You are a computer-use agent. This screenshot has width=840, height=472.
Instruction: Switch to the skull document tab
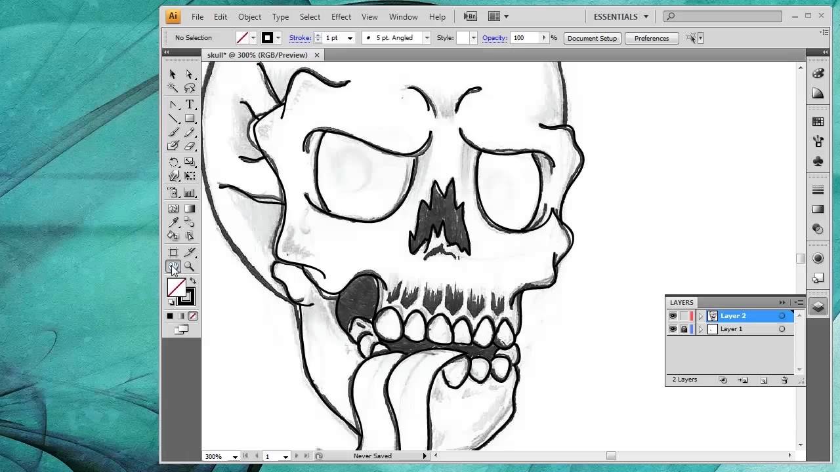click(256, 55)
